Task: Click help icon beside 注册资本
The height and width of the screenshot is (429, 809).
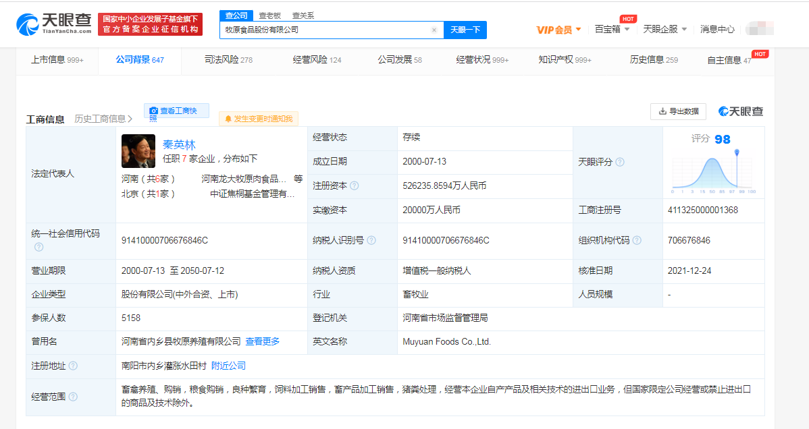Action: click(355, 185)
